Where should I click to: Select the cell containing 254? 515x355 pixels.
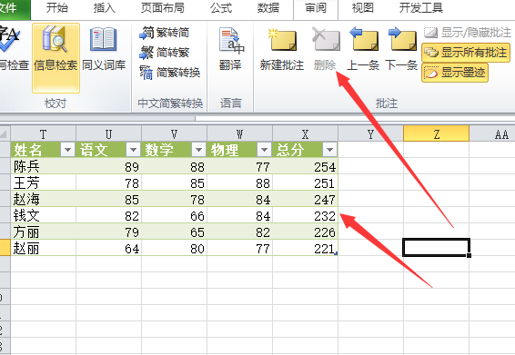(305, 166)
